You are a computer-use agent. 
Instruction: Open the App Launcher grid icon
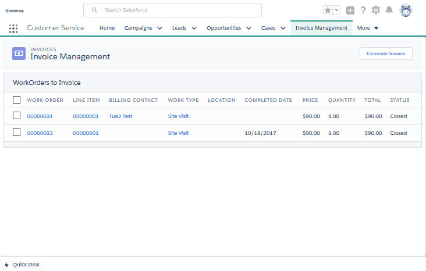coord(13,28)
